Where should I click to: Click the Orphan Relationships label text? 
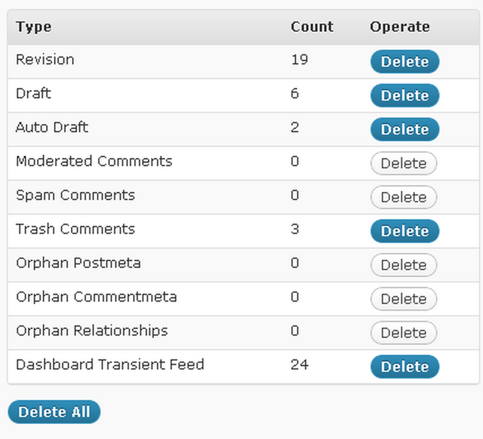(92, 331)
